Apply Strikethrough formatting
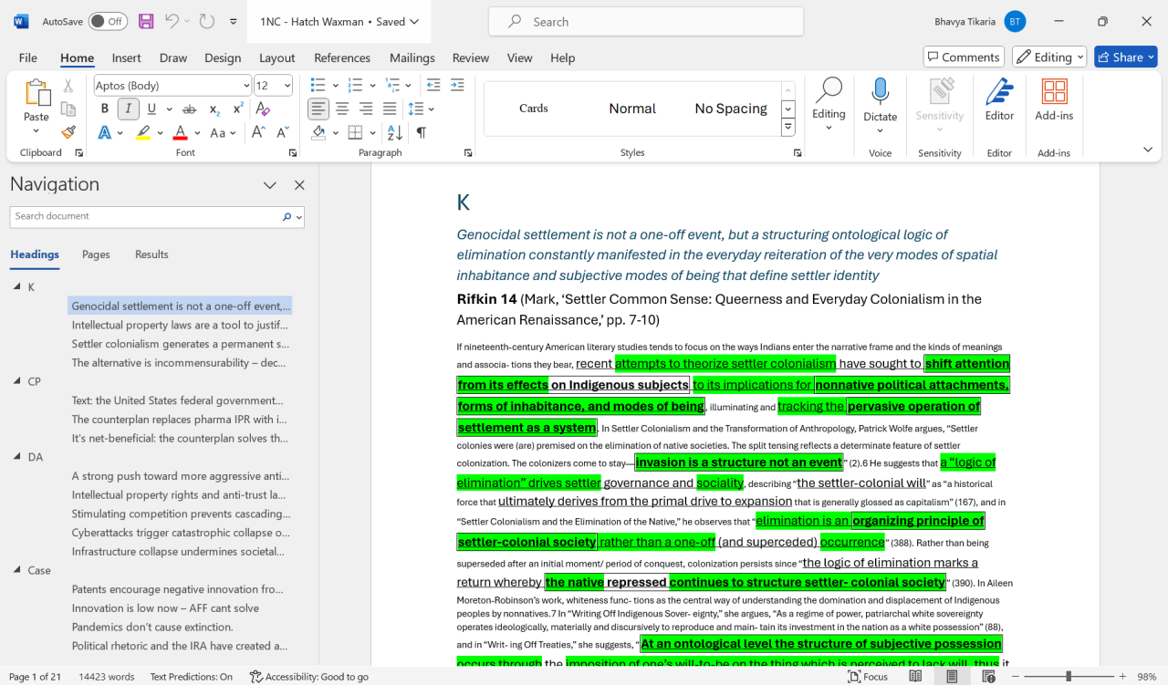 pos(190,109)
